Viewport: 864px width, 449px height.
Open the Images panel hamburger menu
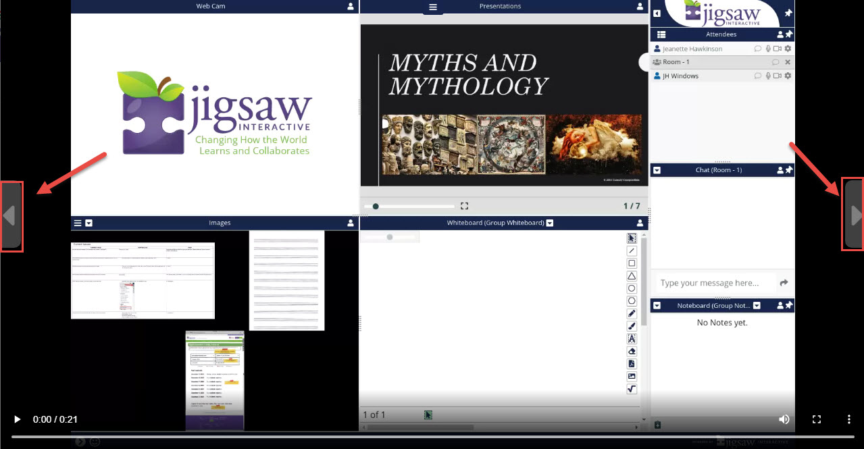tap(78, 223)
